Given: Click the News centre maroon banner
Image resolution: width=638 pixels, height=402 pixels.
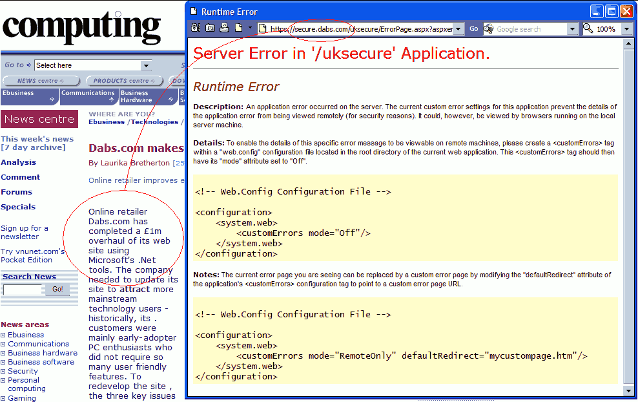Looking at the screenshot, I should click(39, 119).
